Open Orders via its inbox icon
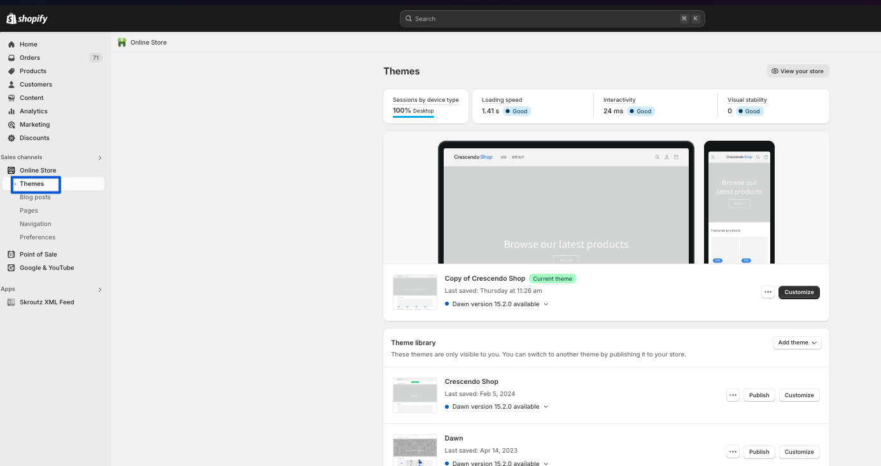 tap(11, 58)
